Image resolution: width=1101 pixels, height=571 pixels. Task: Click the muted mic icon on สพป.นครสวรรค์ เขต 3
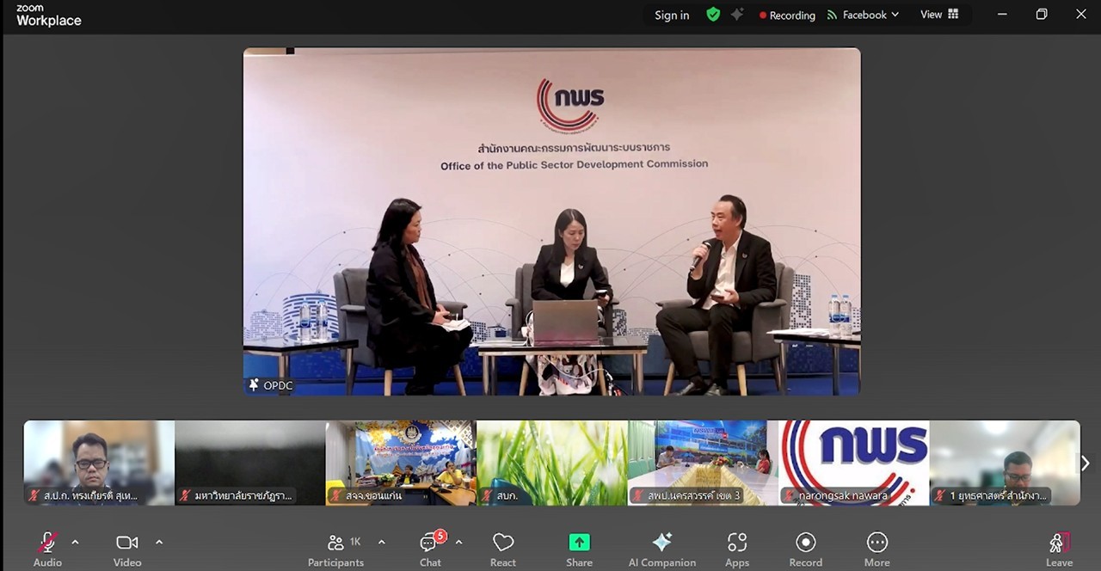pyautogui.click(x=638, y=495)
